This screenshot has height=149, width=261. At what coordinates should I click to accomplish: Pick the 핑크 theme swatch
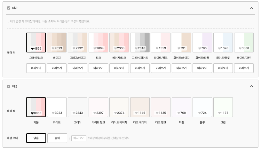[99, 43]
